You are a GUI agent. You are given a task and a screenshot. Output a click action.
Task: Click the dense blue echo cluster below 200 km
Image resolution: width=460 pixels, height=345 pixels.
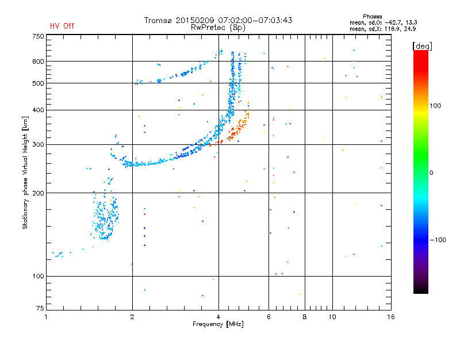click(105, 218)
